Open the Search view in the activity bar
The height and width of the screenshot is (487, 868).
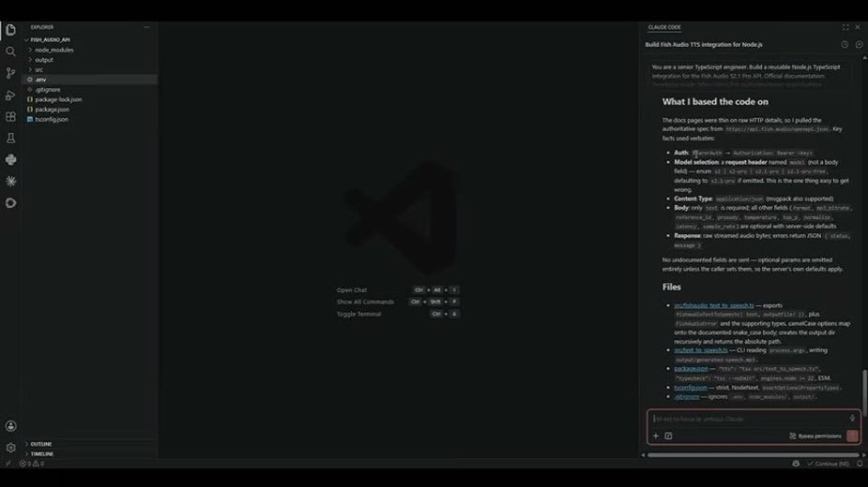click(x=10, y=52)
